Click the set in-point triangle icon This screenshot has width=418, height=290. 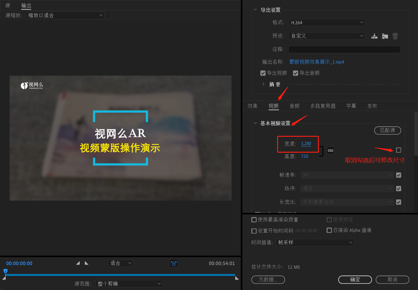coord(78,263)
